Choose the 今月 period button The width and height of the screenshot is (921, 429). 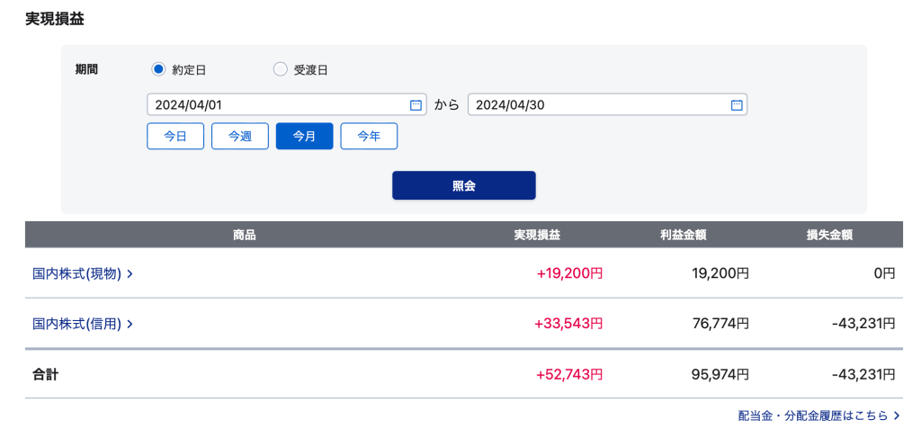[x=304, y=137]
